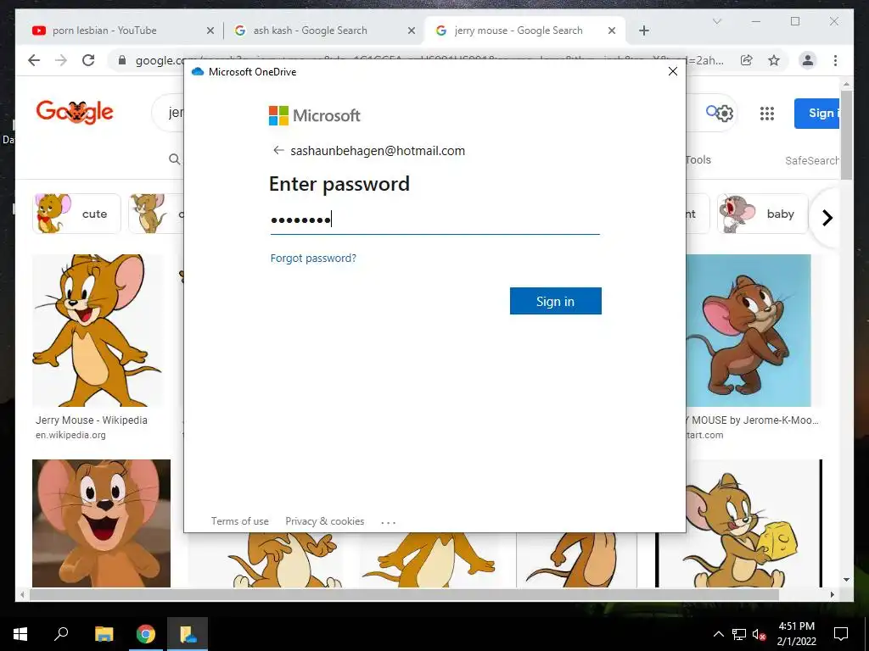Open the Google apps grid
869x651 pixels.
(767, 114)
